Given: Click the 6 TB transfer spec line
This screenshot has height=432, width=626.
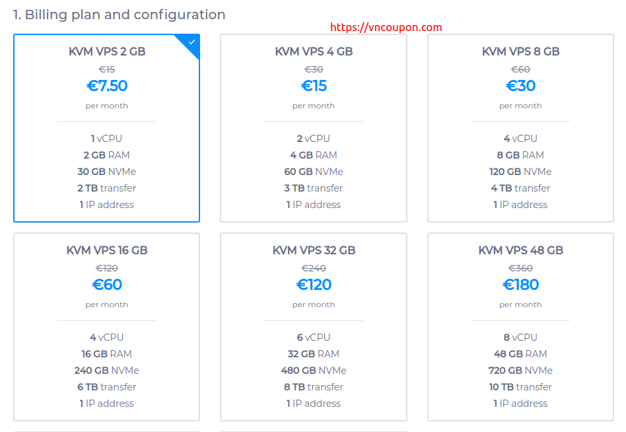Looking at the screenshot, I should pos(107,387).
